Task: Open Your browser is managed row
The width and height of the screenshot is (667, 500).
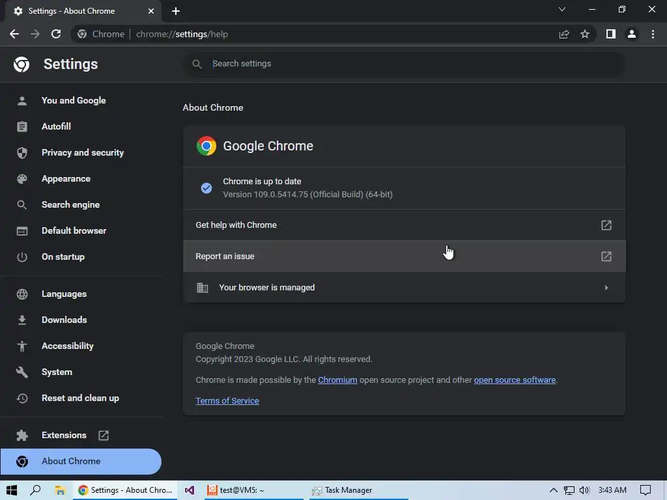Action: click(404, 287)
